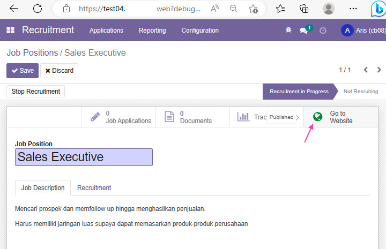Go back to Job Positions breadcrumb
The width and height of the screenshot is (386, 249).
(x=32, y=52)
